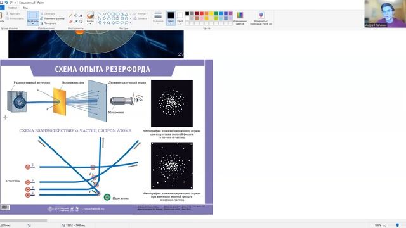
Task: Click the zoom out minus button
Action: click(x=384, y=225)
